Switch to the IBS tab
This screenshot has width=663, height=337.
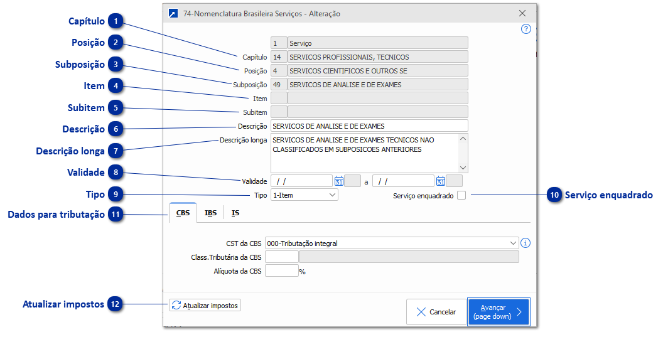[x=211, y=213]
